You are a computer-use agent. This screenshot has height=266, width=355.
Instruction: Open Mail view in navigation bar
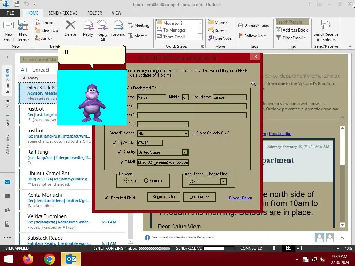pyautogui.click(x=7, y=182)
